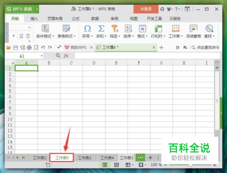Click the vertical scrollbar up arrow
227x173 pixels.
click(217, 67)
